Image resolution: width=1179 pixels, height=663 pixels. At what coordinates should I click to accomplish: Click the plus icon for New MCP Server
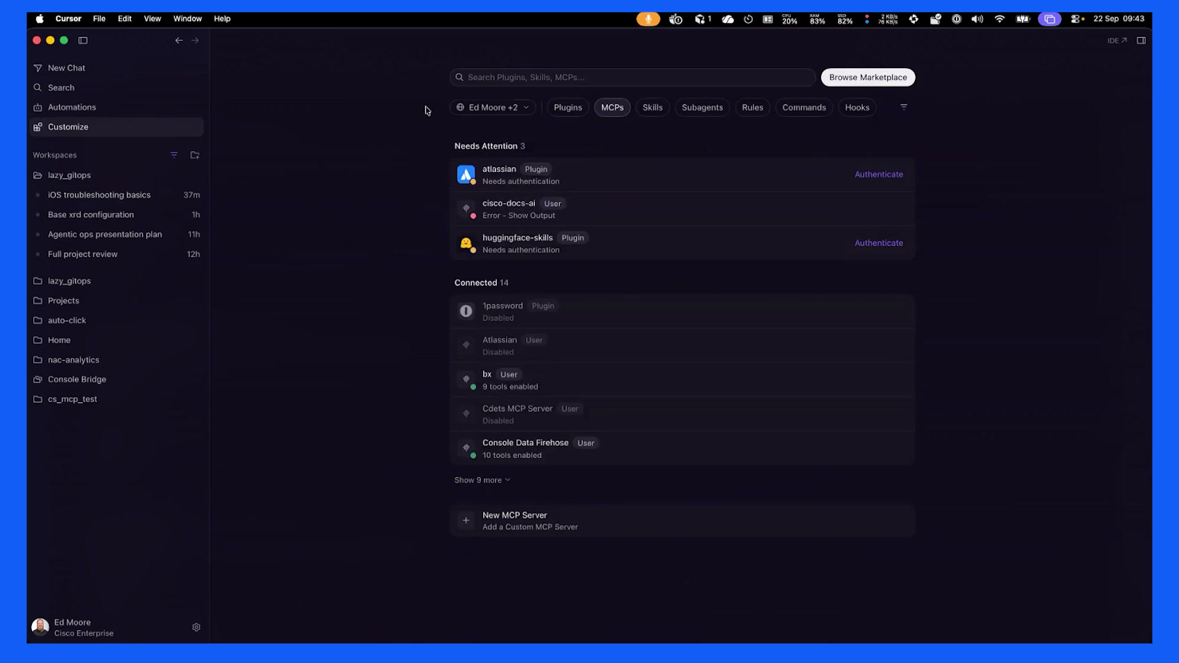(466, 521)
